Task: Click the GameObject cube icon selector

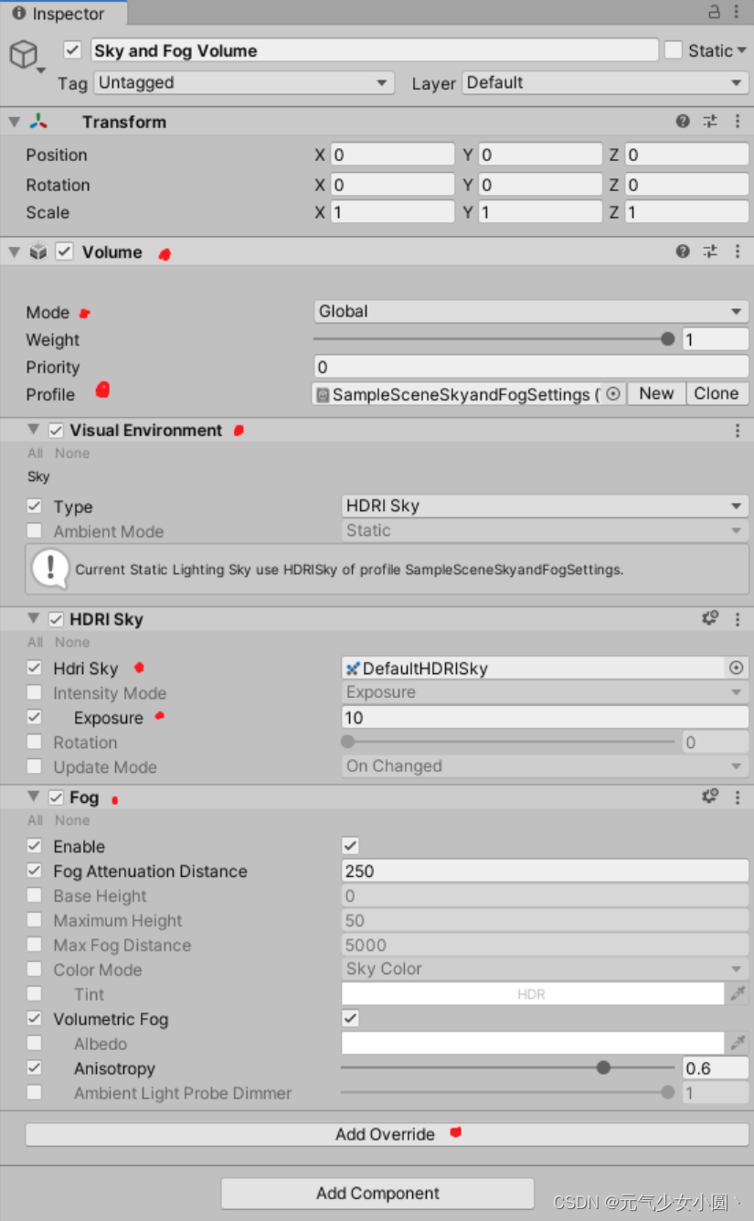Action: (x=25, y=57)
